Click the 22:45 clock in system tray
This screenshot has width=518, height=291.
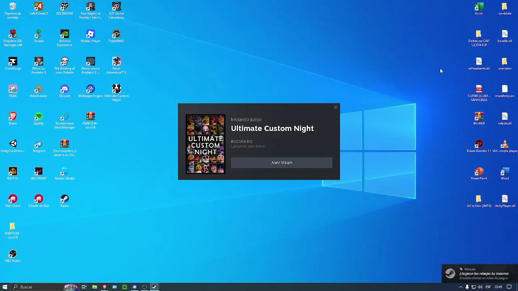point(498,287)
